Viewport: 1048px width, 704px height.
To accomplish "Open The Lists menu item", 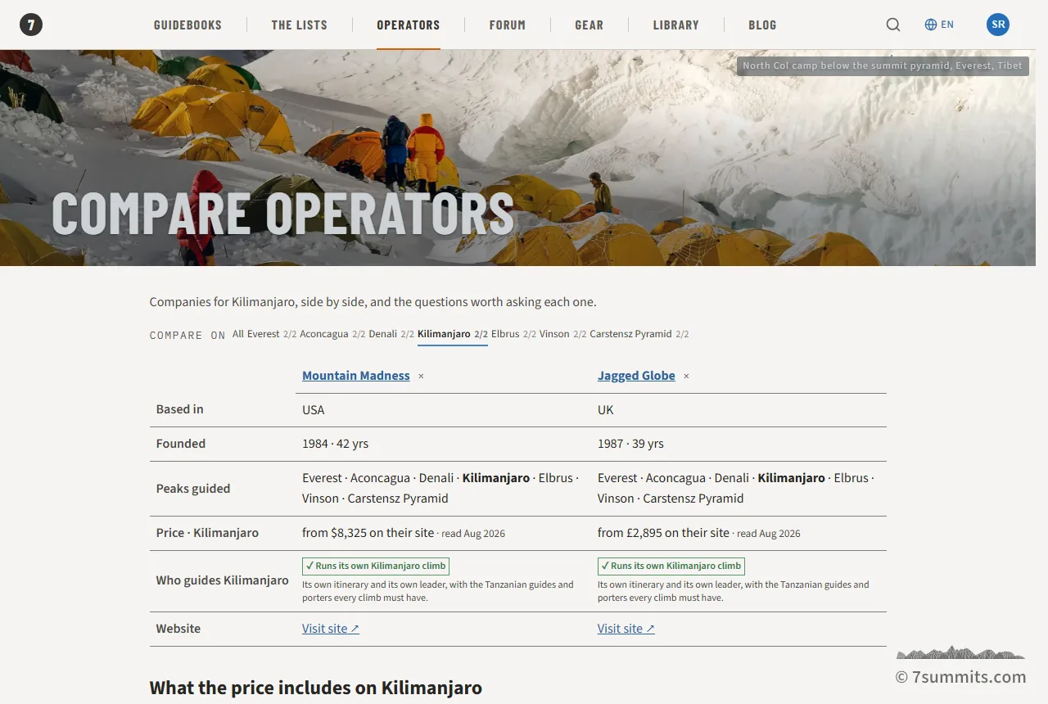I will pos(300,25).
